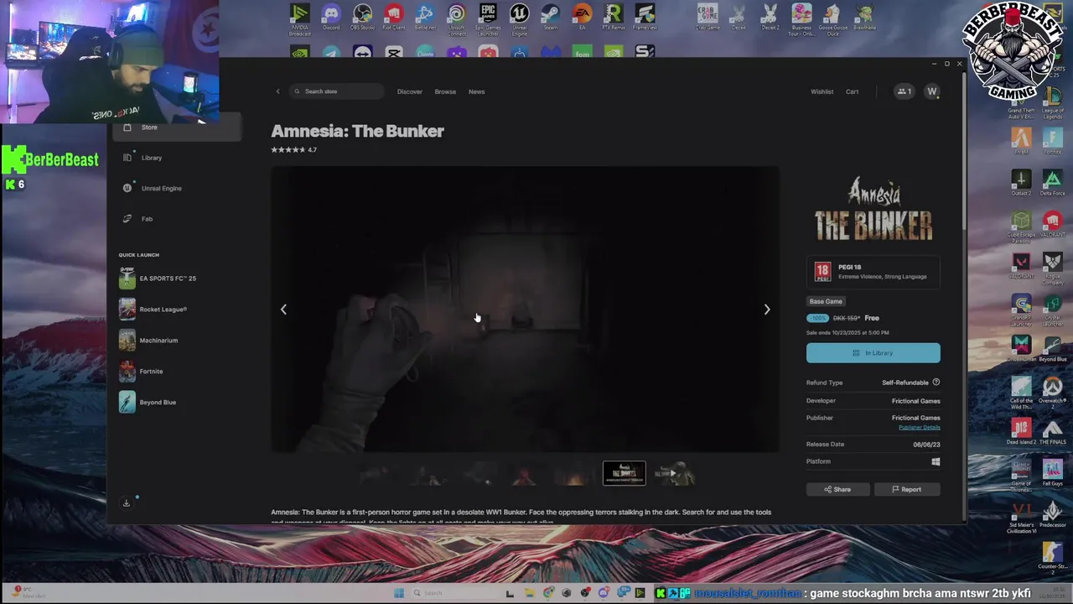Select the highlighted Bunker trailer thumbnail
This screenshot has height=604, width=1073.
tap(624, 473)
